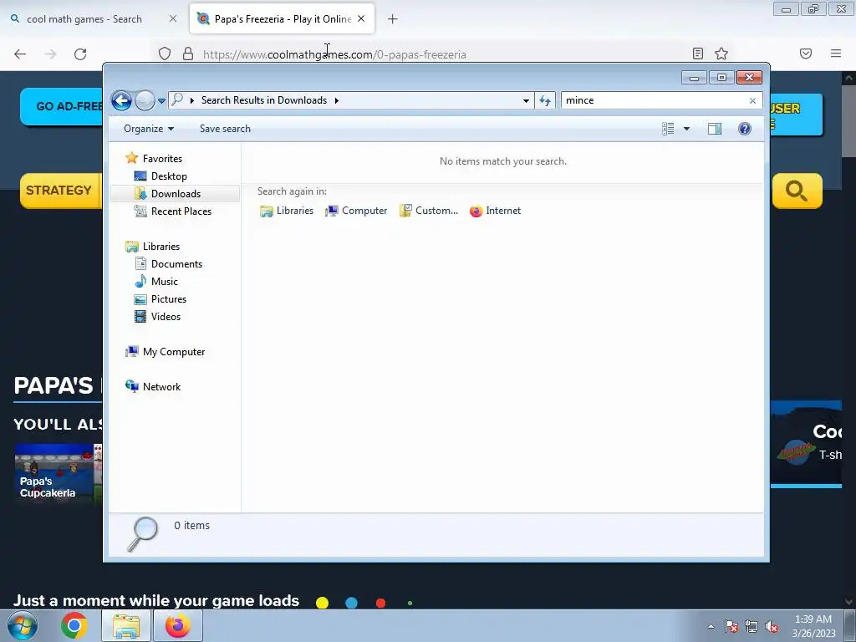Toggle Firefox reader view

pos(698,53)
